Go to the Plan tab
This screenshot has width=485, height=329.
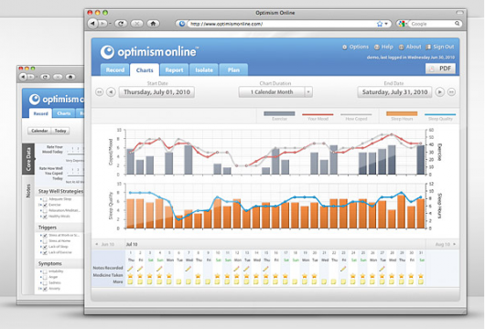tap(233, 70)
